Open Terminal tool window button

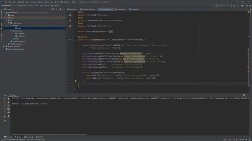(8, 137)
